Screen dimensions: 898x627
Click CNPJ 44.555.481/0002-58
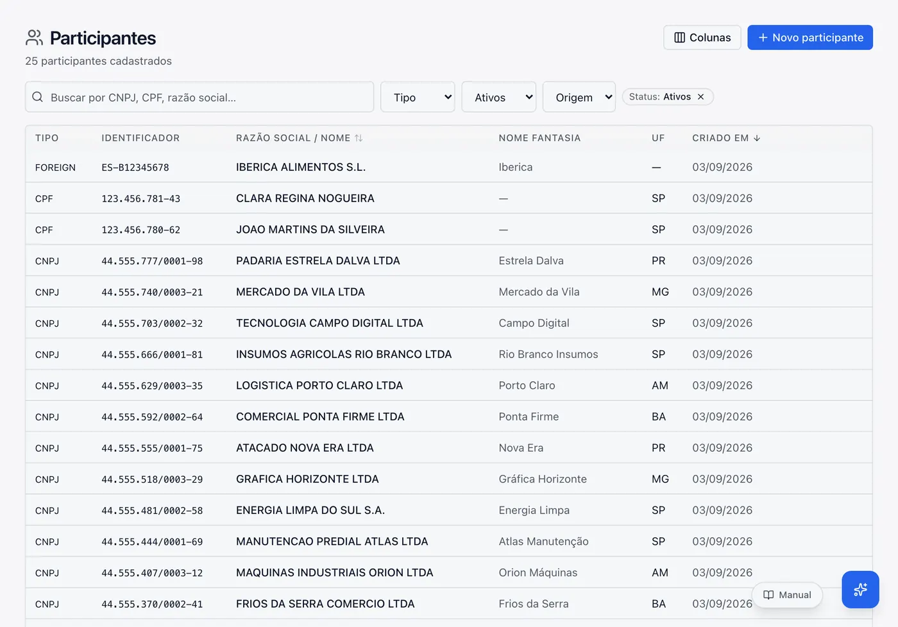(x=152, y=511)
